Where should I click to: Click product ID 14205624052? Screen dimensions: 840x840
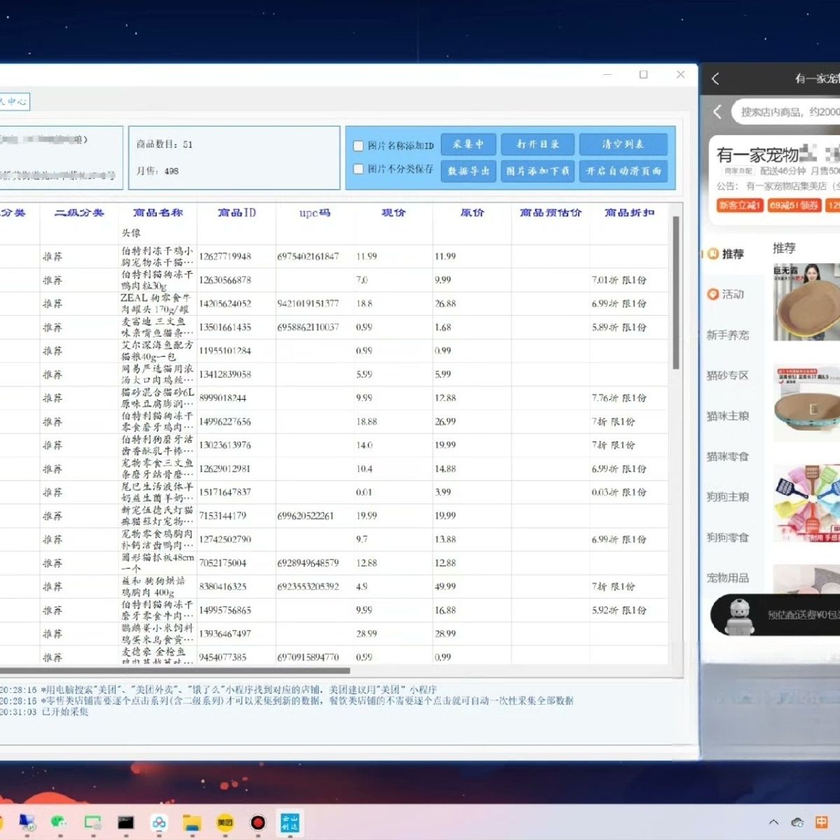coord(225,304)
